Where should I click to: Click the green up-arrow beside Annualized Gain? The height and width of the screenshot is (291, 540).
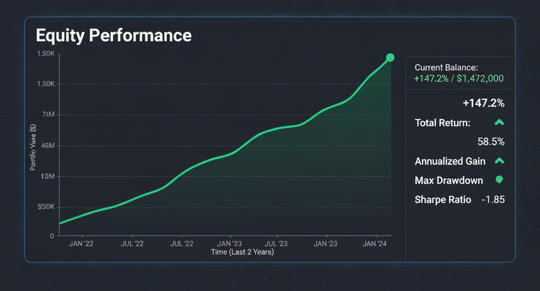[x=499, y=161]
